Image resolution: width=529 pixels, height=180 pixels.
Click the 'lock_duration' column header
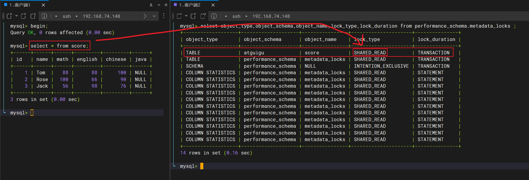[436, 39]
